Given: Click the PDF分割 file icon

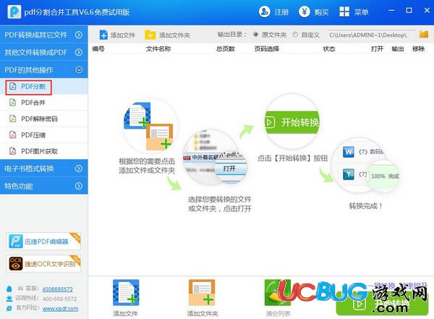Looking at the screenshot, I should tap(13, 86).
